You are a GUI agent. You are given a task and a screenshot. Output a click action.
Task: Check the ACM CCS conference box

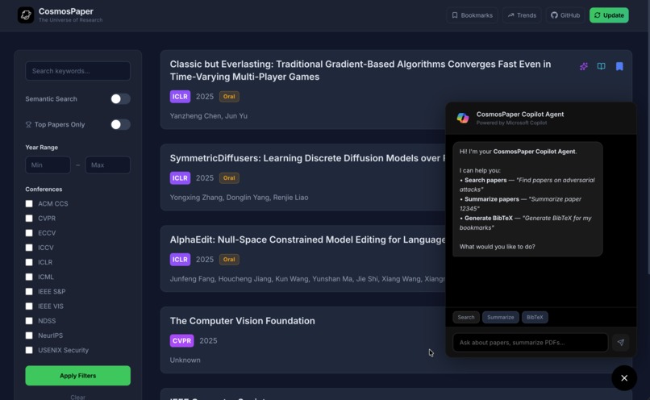(29, 203)
